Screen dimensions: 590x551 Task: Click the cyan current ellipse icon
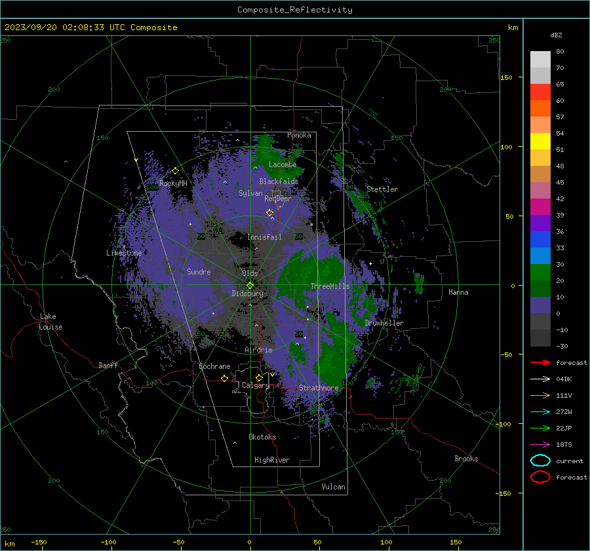click(x=540, y=461)
